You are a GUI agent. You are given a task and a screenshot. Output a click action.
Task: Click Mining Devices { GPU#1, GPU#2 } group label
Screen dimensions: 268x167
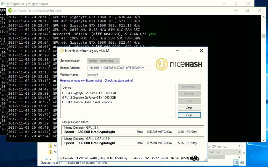click(x=87, y=139)
